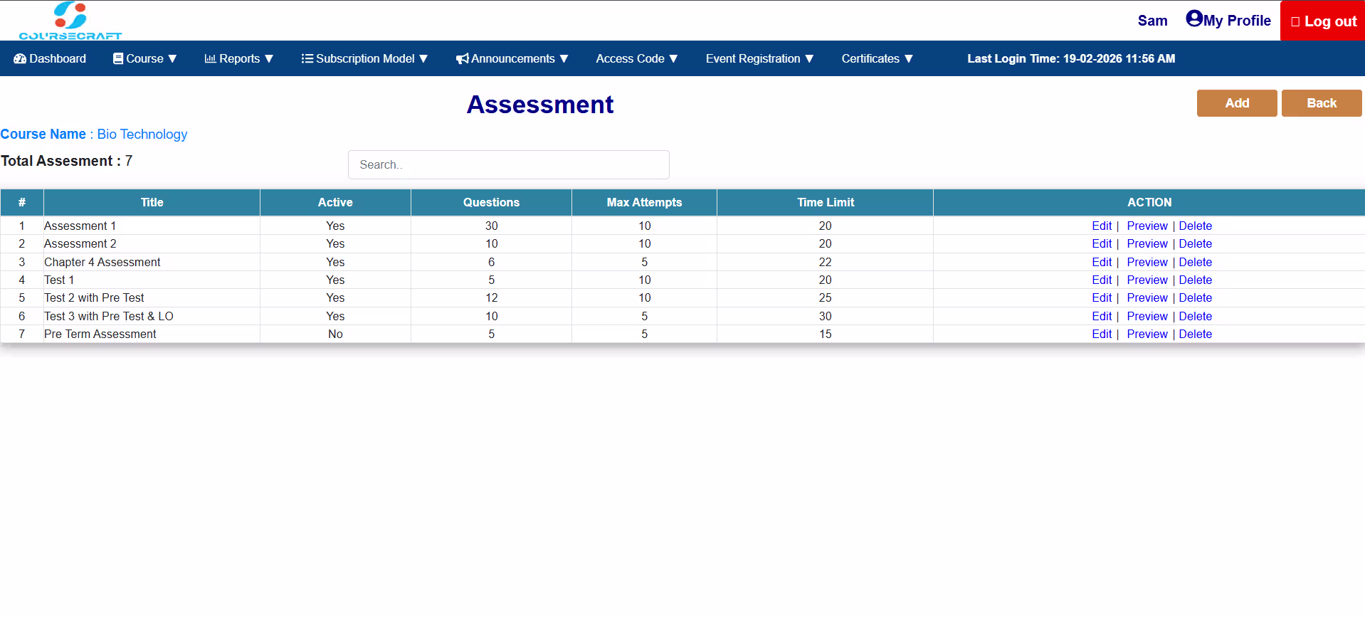Preview Chapter 4 Assessment
The height and width of the screenshot is (617, 1365).
(1147, 262)
